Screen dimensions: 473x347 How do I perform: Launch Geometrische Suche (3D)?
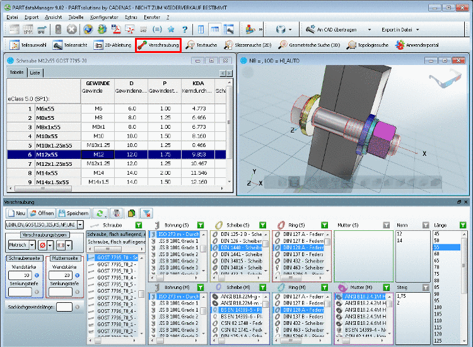point(309,45)
